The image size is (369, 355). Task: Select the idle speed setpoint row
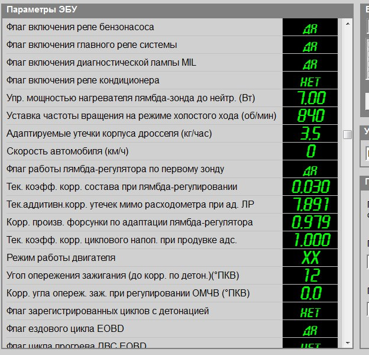coord(142,116)
